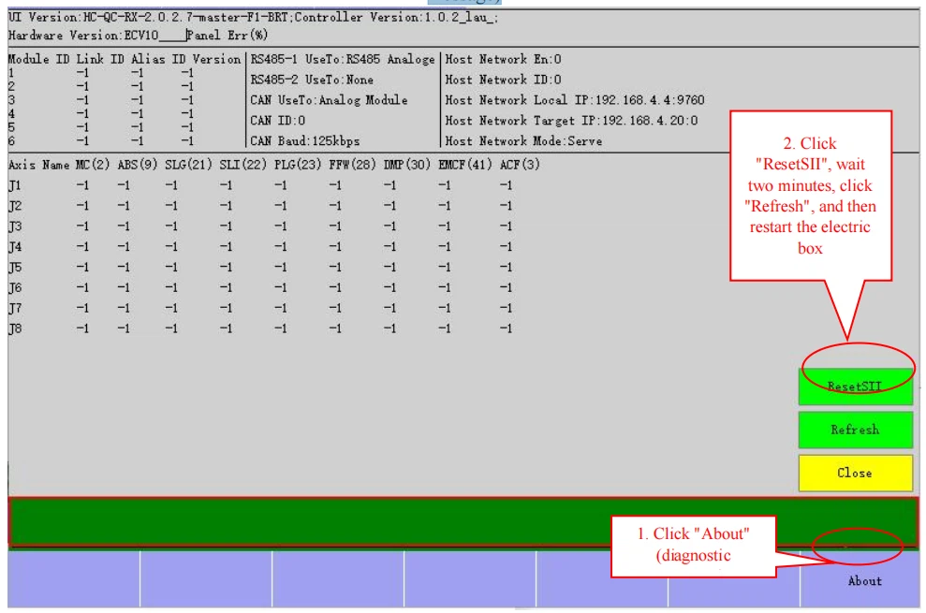The width and height of the screenshot is (926, 613).
Task: Click the RS485-1 UseTo setting text
Action: [343, 59]
